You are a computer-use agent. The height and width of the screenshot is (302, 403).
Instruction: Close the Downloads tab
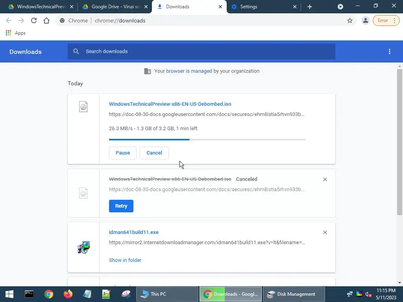220,7
